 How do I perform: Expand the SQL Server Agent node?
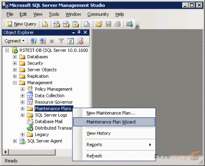[x=15, y=141]
